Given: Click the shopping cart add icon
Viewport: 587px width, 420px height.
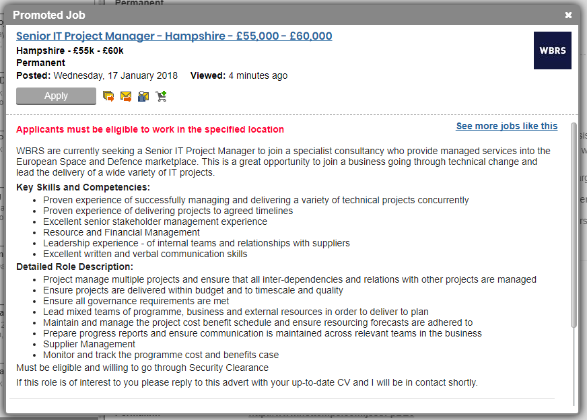Looking at the screenshot, I should tap(161, 96).
